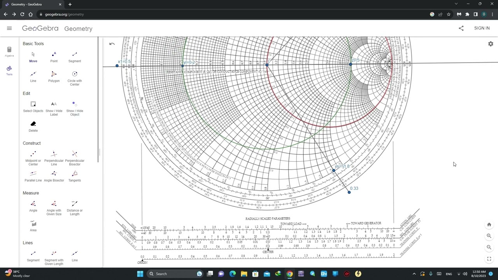Select the Perpendicular Bisector tool
The image size is (498, 280).
pos(75,158)
